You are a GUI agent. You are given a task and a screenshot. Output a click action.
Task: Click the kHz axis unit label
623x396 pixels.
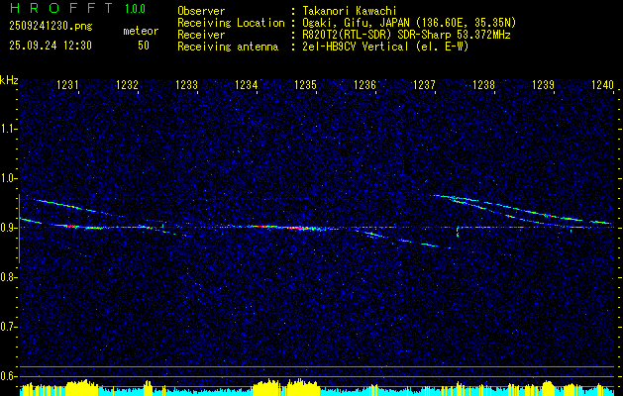tap(9, 80)
